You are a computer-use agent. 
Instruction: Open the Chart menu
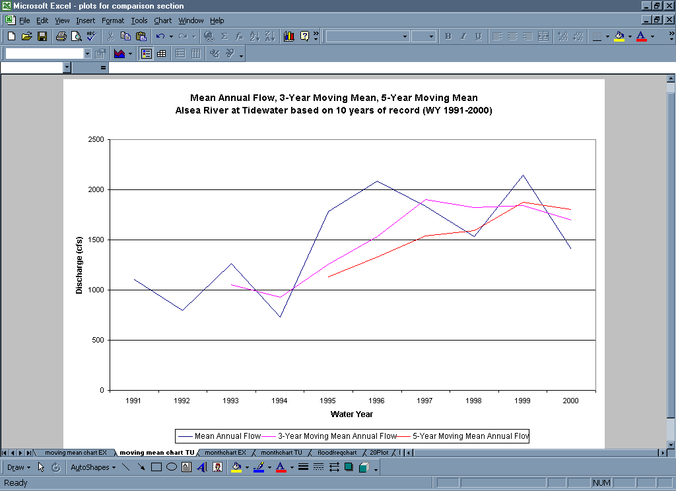[162, 20]
